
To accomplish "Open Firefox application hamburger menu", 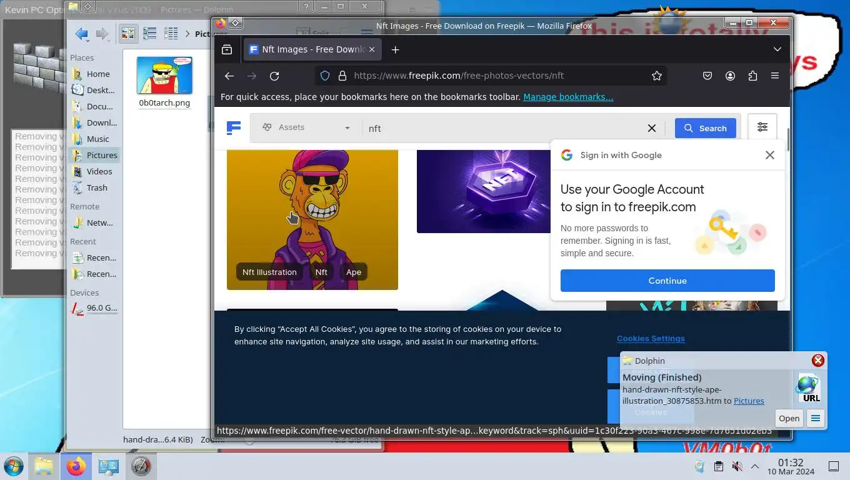I will pos(775,76).
